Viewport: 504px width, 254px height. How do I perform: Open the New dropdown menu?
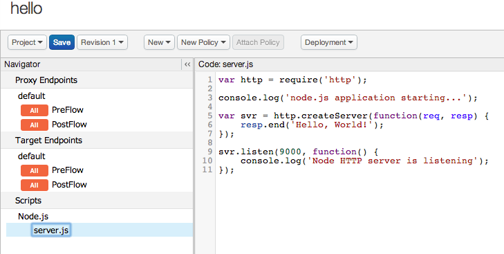click(x=159, y=42)
